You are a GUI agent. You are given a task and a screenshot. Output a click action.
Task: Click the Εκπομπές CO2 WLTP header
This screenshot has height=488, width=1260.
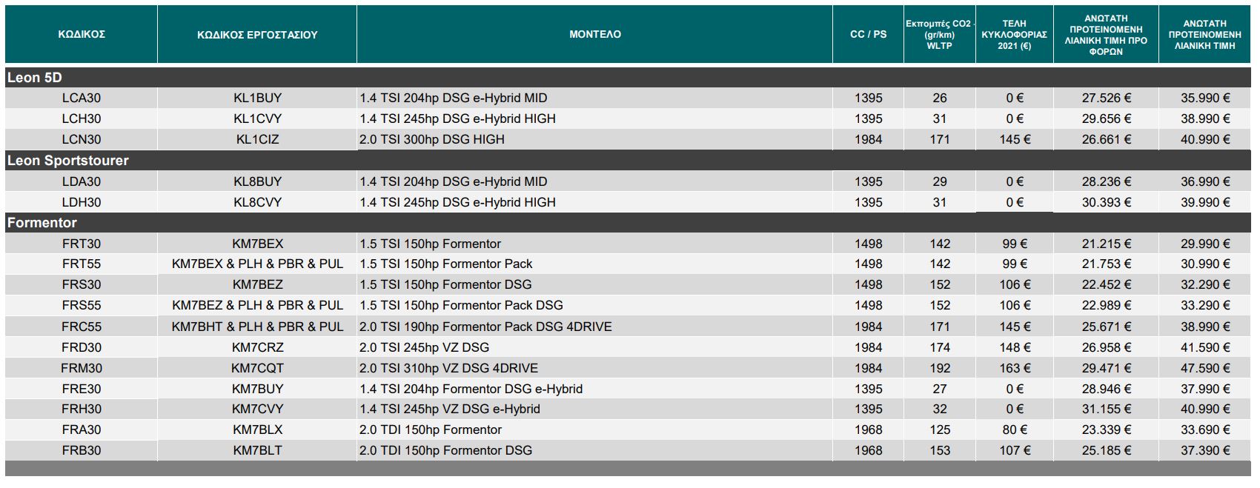click(x=939, y=35)
